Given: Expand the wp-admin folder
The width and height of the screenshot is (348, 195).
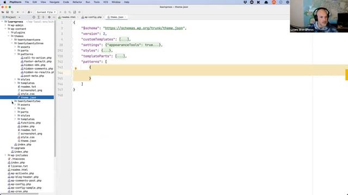Looking at the screenshot, I should click(x=5, y=25).
